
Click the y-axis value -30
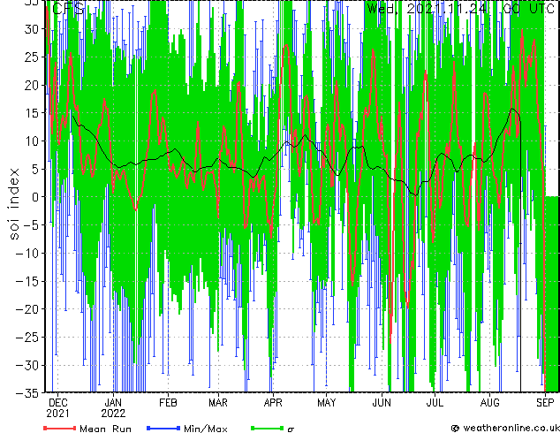tap(27, 365)
